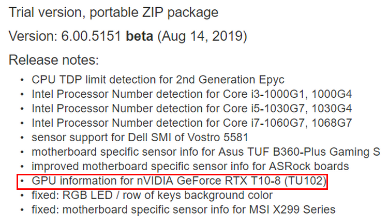The width and height of the screenshot is (388, 224).
Task: Click the ASRock boards sensor info entry
Action: point(190,166)
